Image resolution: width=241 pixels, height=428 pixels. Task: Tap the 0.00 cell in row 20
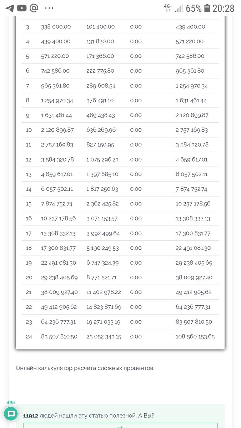pyautogui.click(x=136, y=277)
